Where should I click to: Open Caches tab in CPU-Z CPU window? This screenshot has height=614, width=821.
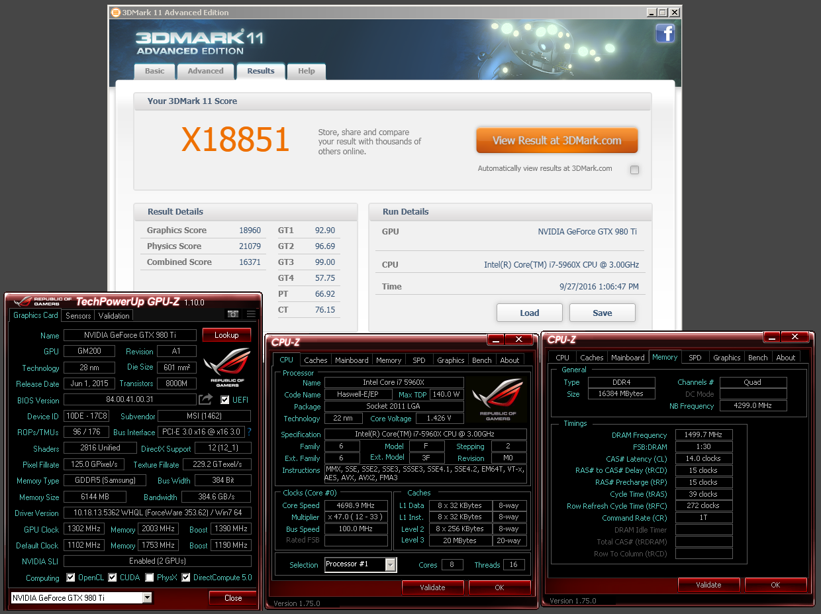click(x=316, y=360)
